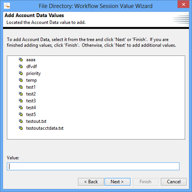Return with the Back button
This screenshot has width=192, height=192.
pos(91,182)
